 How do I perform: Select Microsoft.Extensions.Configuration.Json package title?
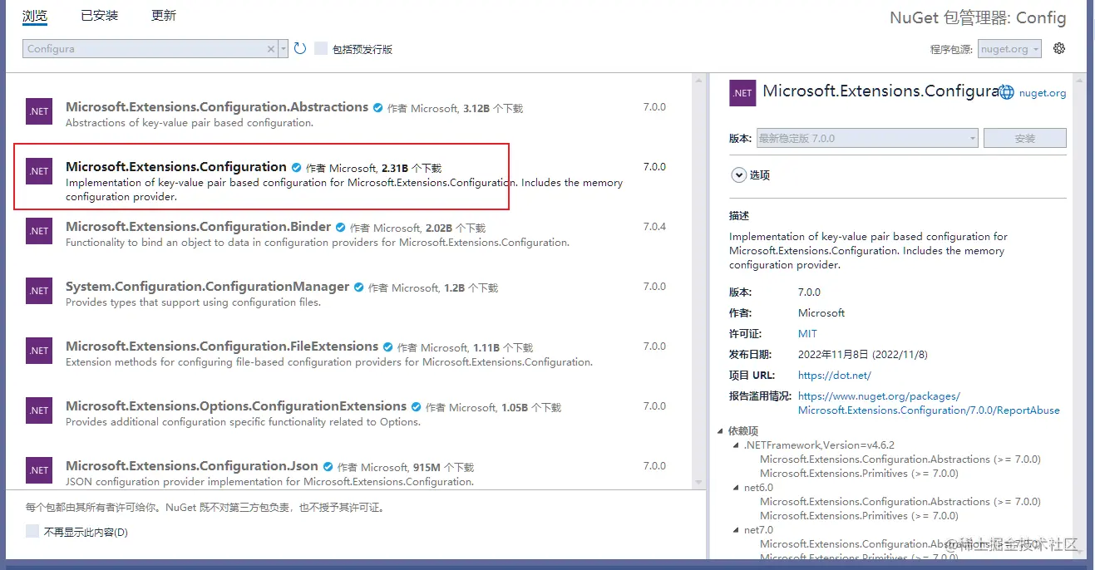pos(192,466)
